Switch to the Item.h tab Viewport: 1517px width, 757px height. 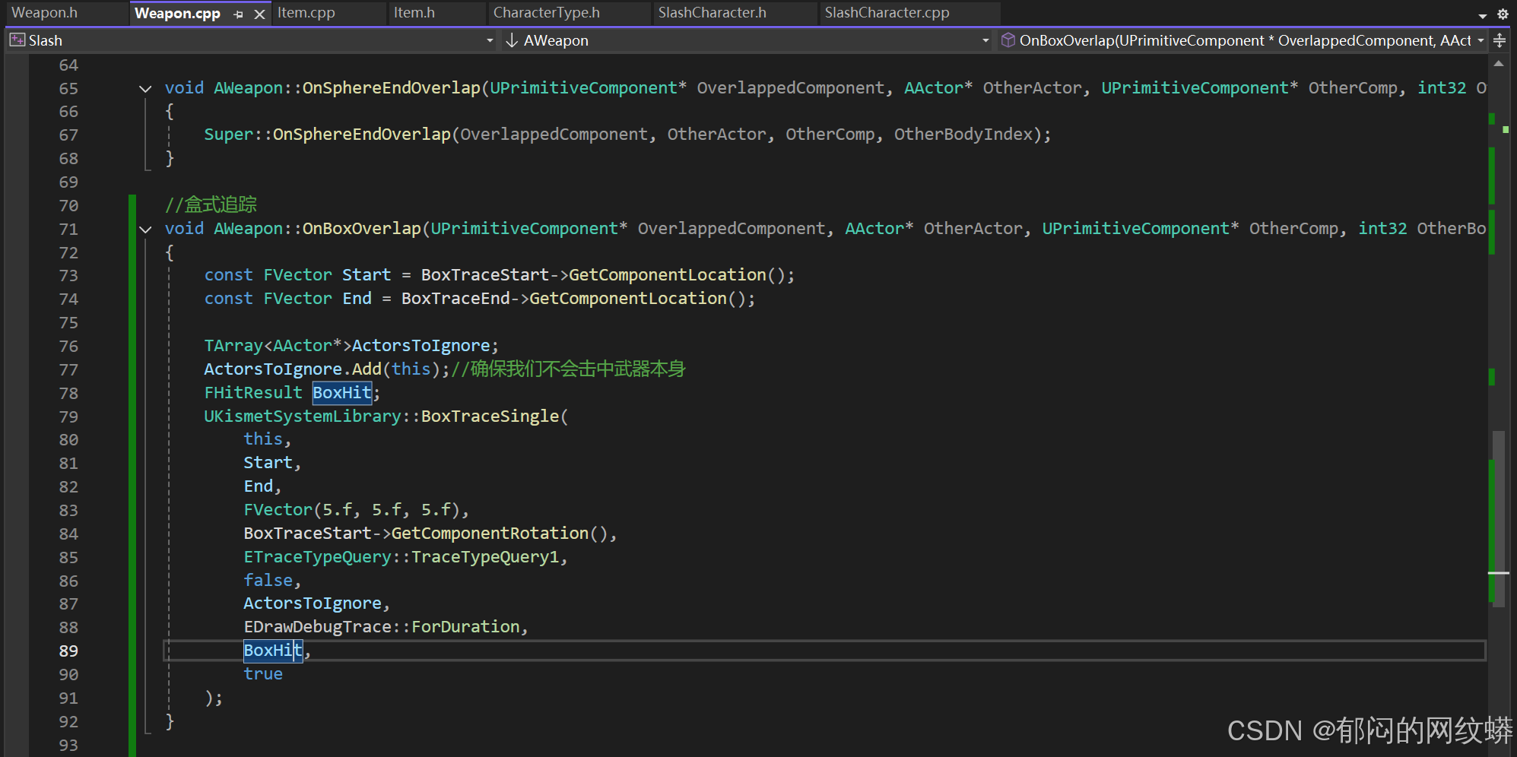coord(414,13)
